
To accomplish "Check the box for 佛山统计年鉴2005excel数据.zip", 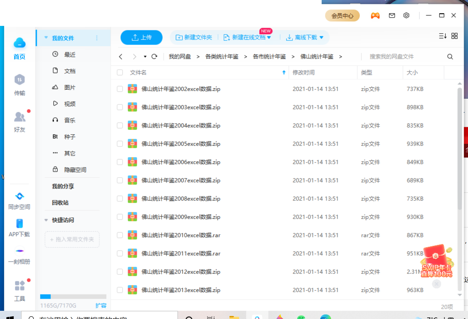I will click(x=120, y=144).
